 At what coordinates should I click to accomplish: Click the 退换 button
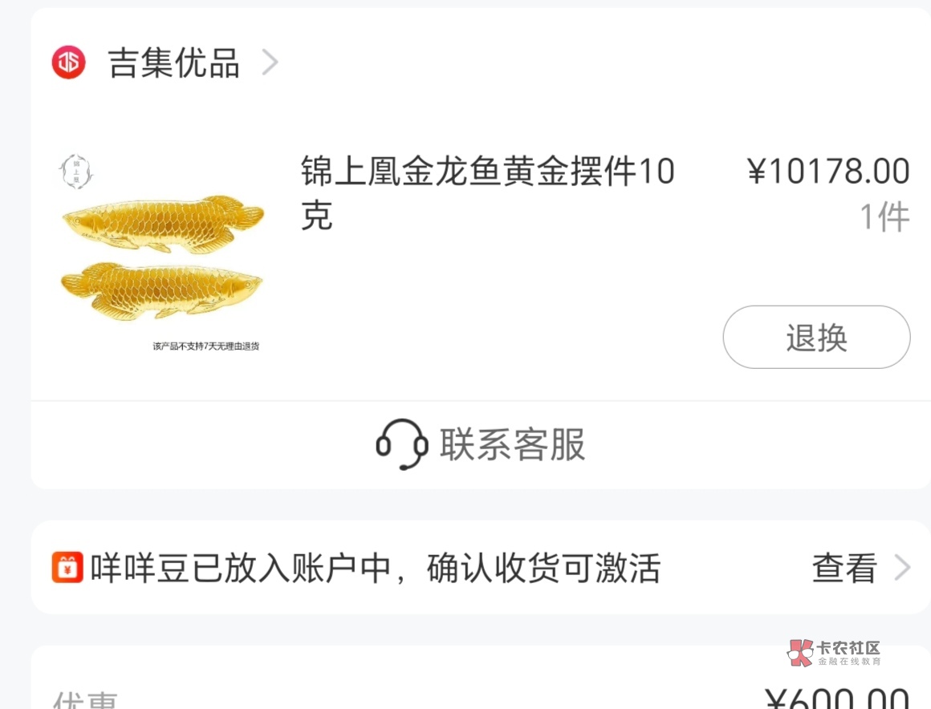coord(816,337)
